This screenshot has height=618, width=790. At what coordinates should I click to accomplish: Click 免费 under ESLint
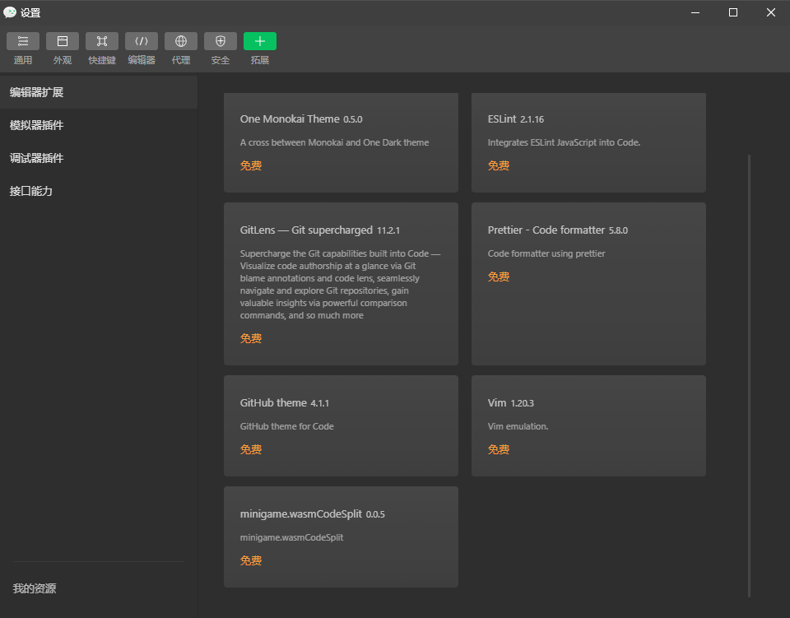pyautogui.click(x=499, y=165)
